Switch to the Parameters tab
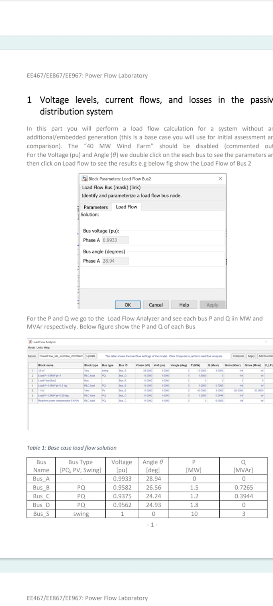Screen dimensions: 273x606 pyautogui.click(x=96, y=207)
